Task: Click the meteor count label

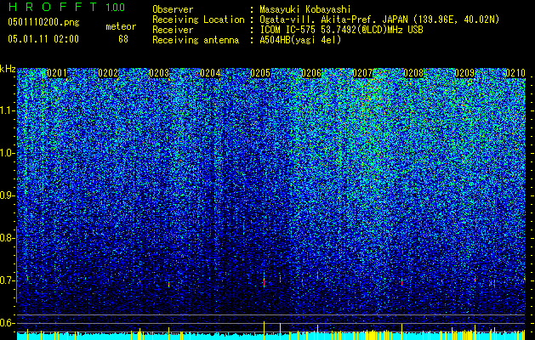Action: [121, 26]
